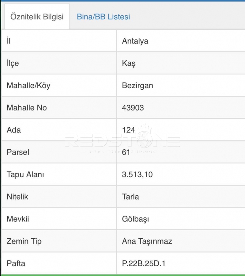Image resolution: width=245 pixels, height=276 pixels.
Task: Select the Tapu Alanı value 3.513,10
Action: tap(137, 174)
